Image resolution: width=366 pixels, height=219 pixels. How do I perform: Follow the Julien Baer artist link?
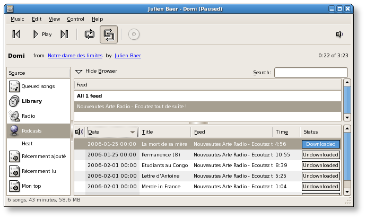coord(127,55)
